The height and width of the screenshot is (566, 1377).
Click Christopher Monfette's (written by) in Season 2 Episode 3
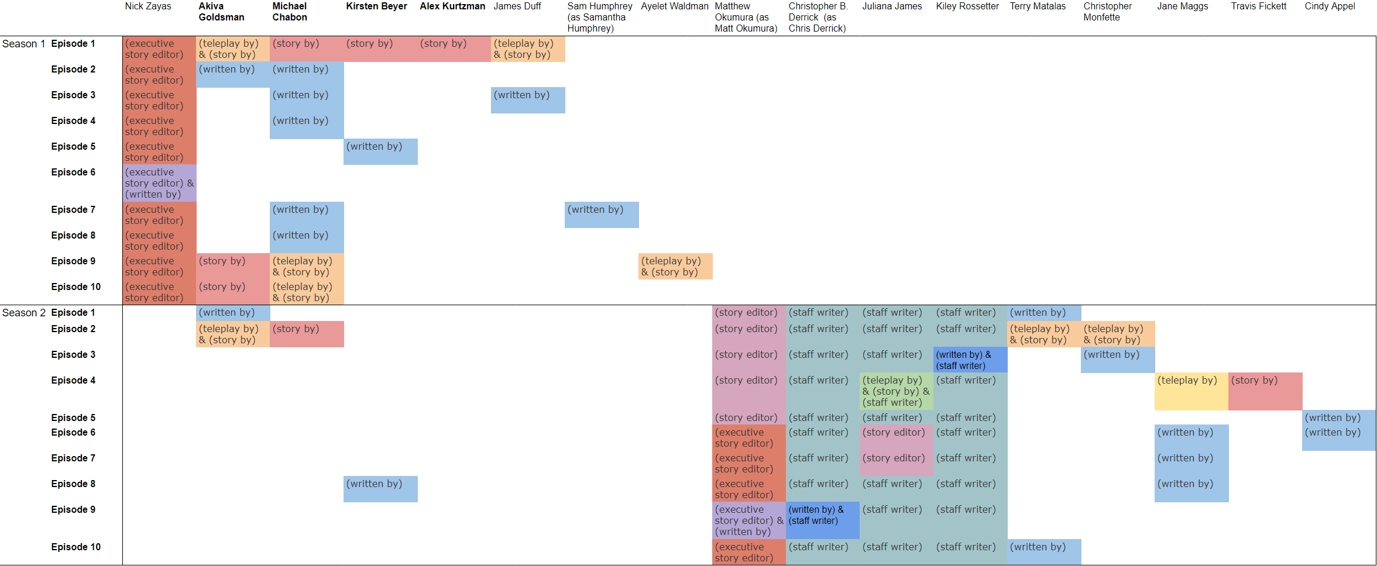1118,360
